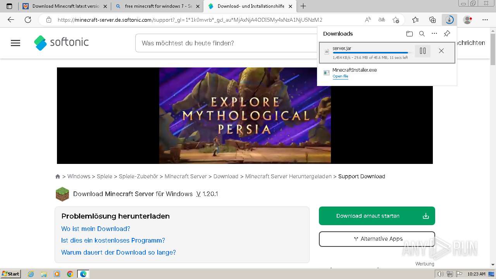The width and height of the screenshot is (496, 279).
Task: Open file link for MinecraftInstaller.exe
Action: [x=340, y=76]
